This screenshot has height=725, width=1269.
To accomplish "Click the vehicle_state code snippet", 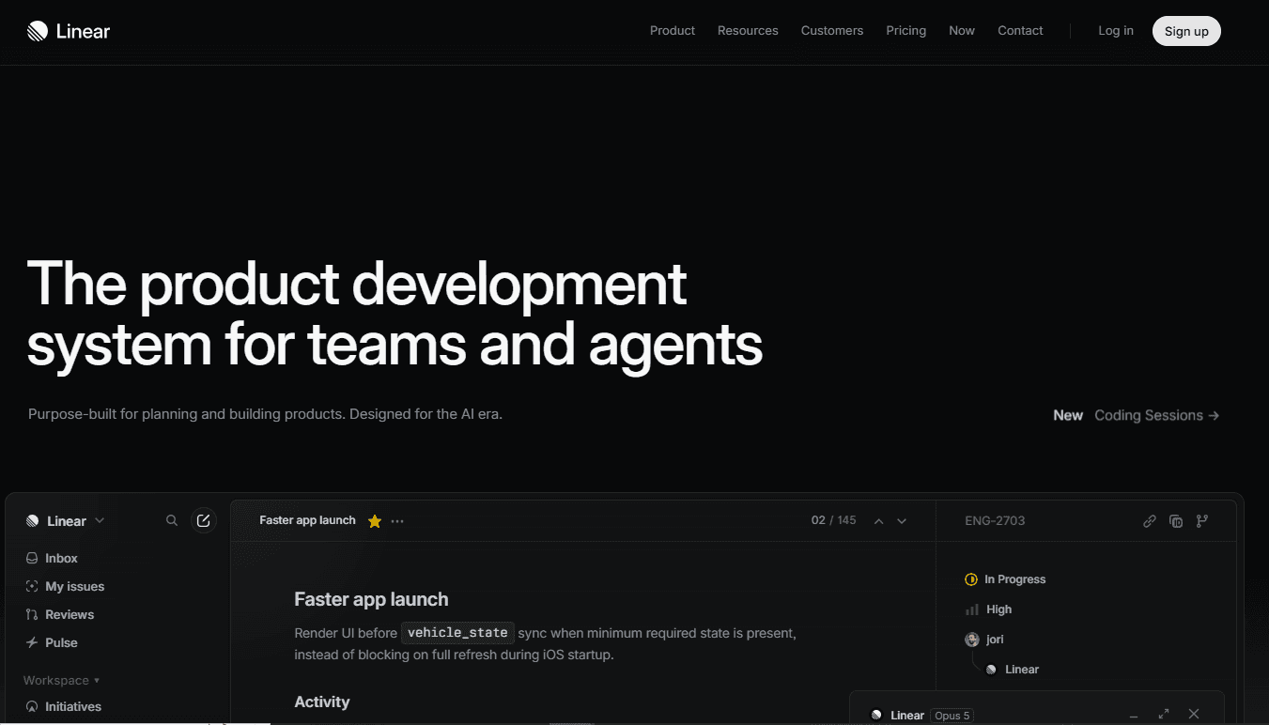I will pyautogui.click(x=457, y=633).
